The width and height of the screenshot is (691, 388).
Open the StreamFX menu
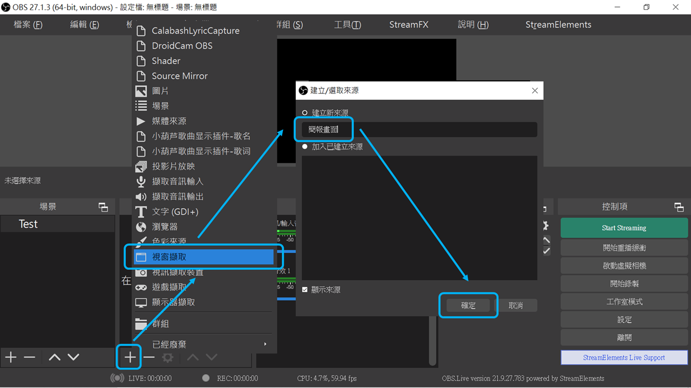[409, 25]
